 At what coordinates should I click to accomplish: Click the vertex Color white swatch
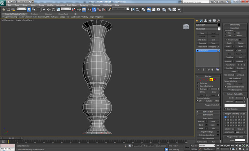(240, 140)
